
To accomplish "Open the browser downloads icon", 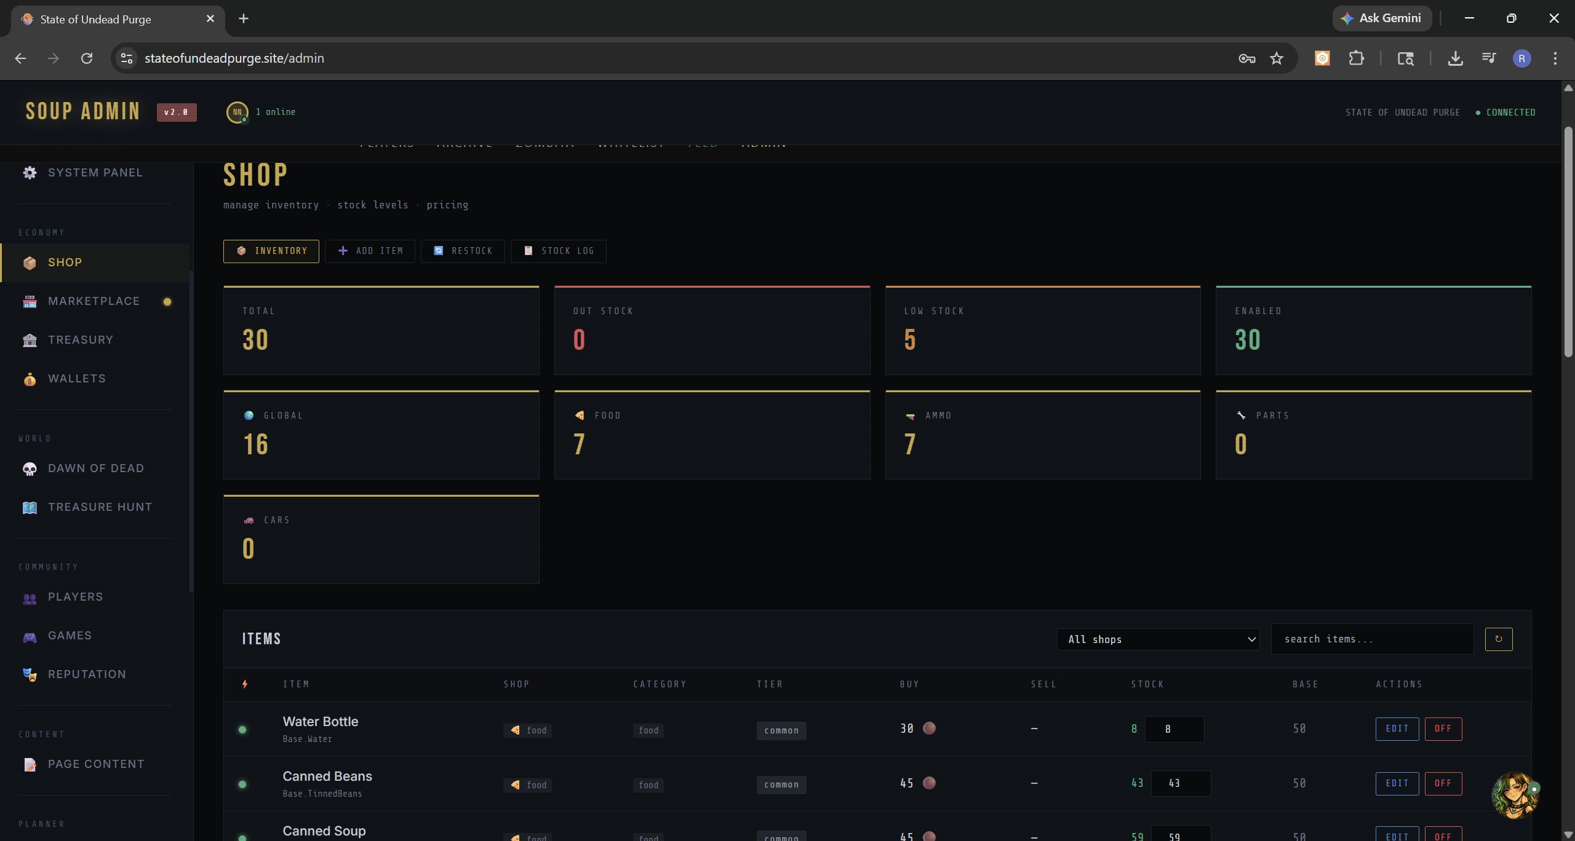I will point(1455,58).
